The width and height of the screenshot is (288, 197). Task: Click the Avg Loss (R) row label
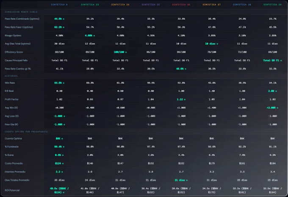coord(11,116)
